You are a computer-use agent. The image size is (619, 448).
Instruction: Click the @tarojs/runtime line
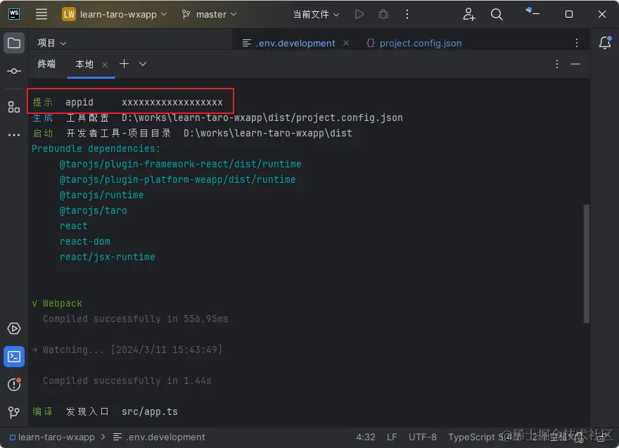coord(101,195)
